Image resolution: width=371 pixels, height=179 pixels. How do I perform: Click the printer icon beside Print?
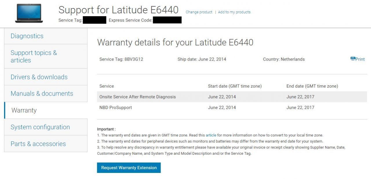pyautogui.click(x=352, y=59)
